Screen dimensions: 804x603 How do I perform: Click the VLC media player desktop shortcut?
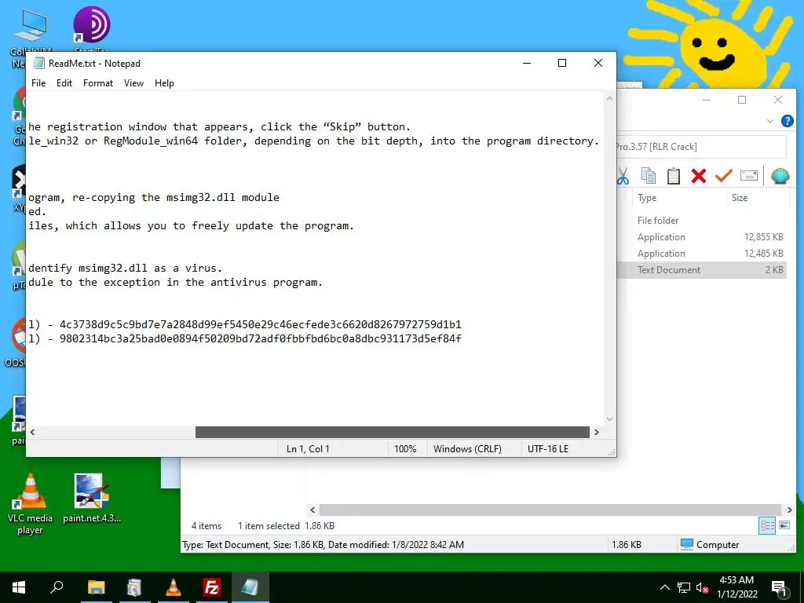point(30,503)
